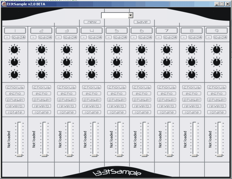232x179 pixels.
Task: Click the bottom knob in channel 5
Action: [117, 74]
